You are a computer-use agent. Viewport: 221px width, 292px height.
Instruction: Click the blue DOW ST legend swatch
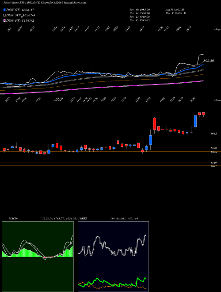tap(4, 10)
